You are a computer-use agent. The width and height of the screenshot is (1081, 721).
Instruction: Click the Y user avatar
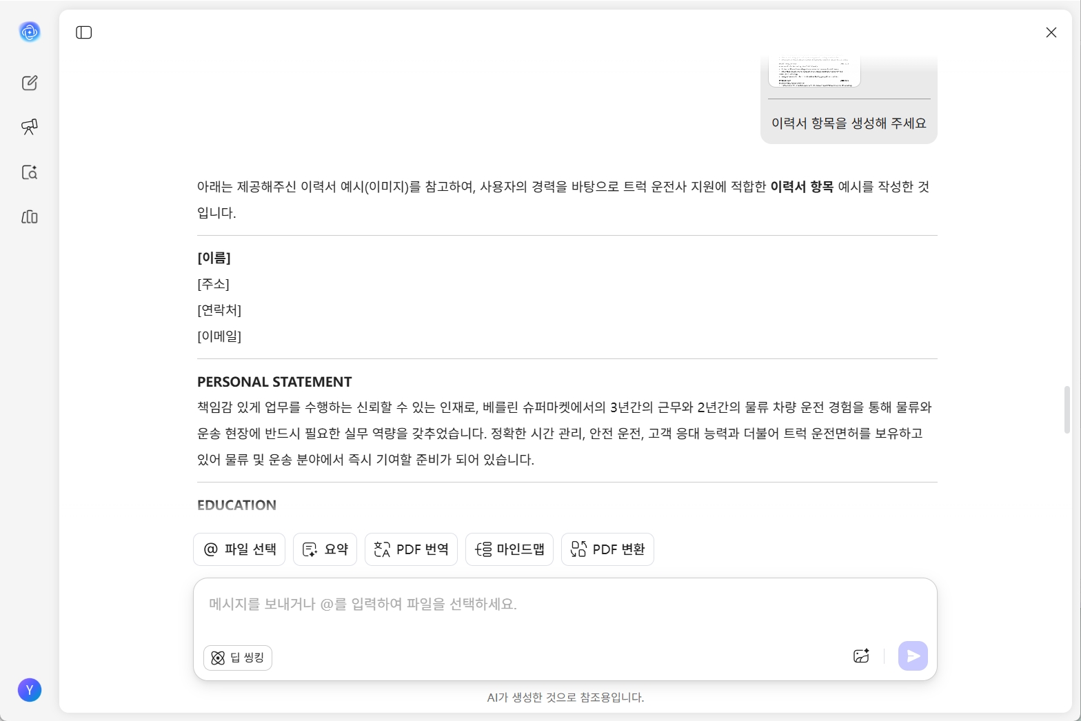(x=30, y=690)
